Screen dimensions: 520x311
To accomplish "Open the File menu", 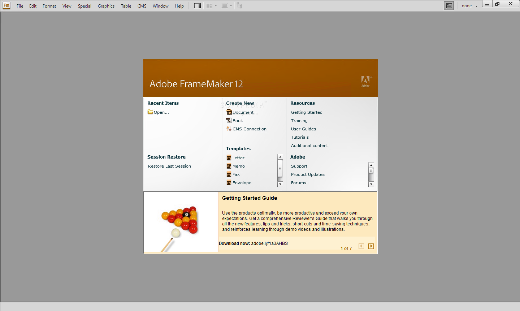I will click(20, 6).
